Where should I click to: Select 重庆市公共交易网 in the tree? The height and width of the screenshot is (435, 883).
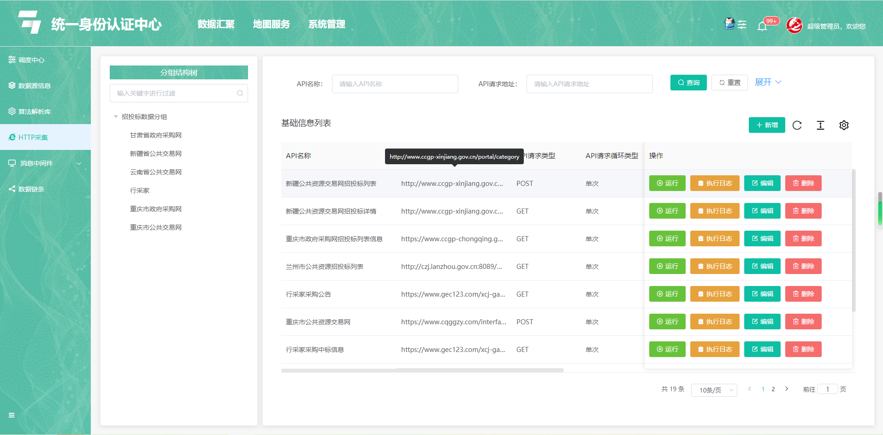[x=156, y=227]
